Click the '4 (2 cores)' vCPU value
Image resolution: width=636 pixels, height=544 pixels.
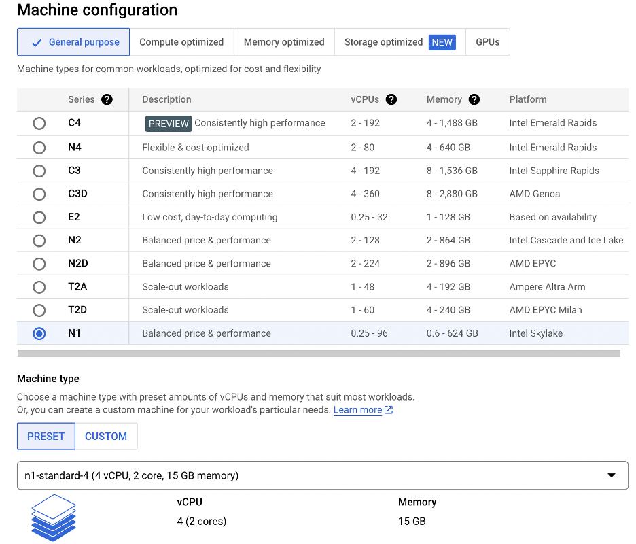202,522
